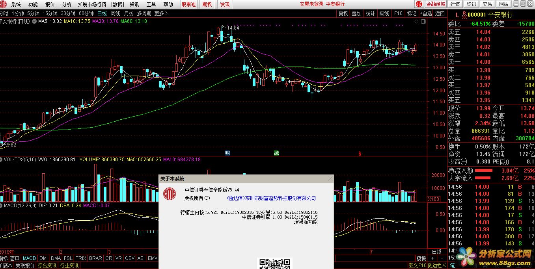535x269 pixels.
Task: Click the QR code in the about dialog
Action: (x=275, y=263)
